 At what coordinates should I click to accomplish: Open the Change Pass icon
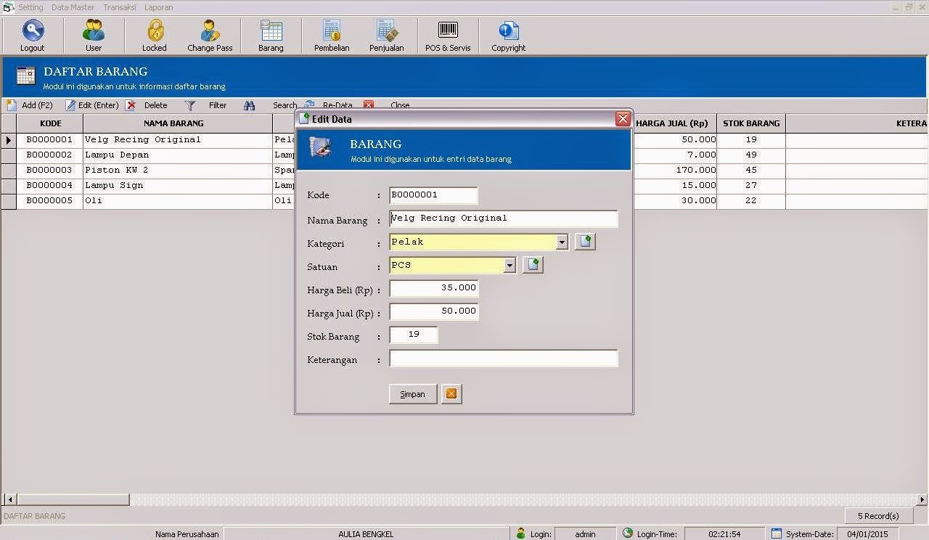point(210,30)
